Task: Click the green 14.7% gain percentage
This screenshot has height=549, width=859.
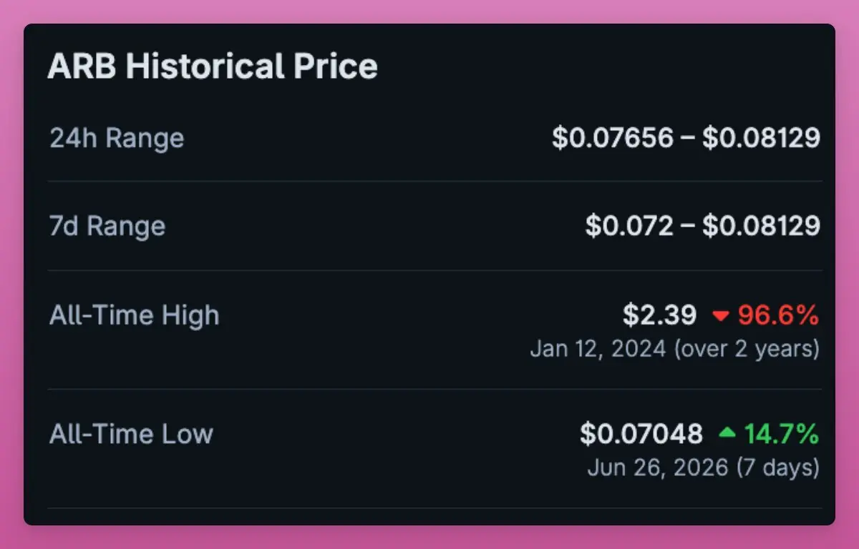Action: click(782, 433)
